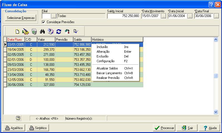
Task: Open Data Movimento date picker button
Action: tap(164, 16)
